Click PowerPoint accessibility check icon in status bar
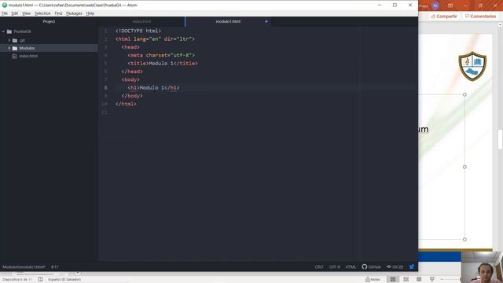Viewport: 503px width, 283px height. tap(40, 280)
